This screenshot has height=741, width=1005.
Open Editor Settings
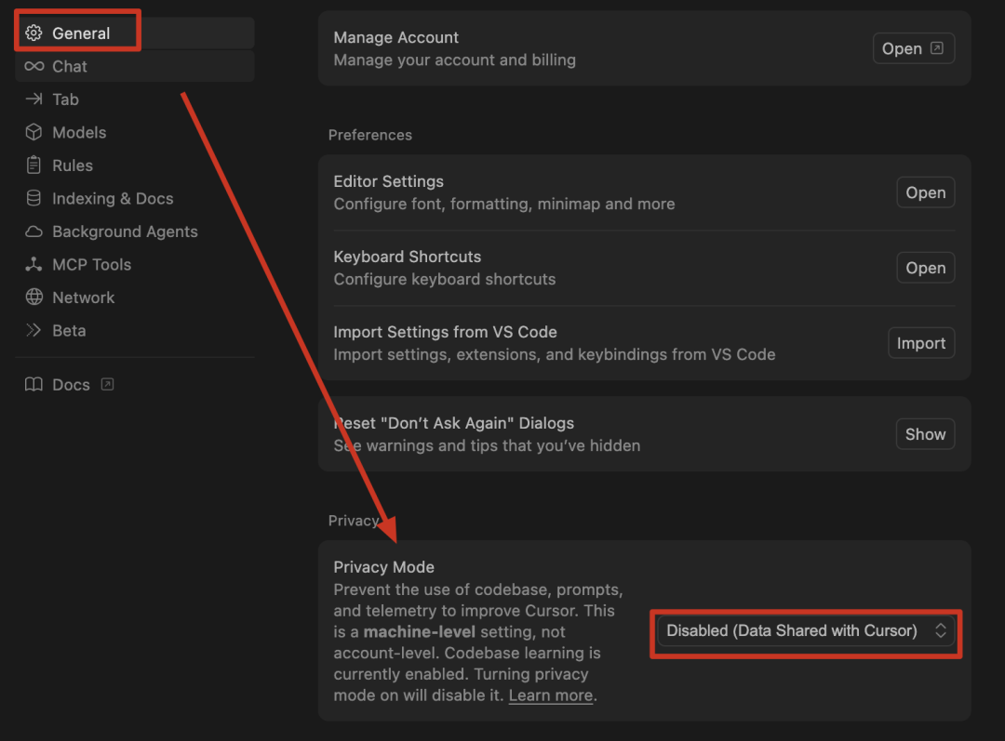coord(926,192)
